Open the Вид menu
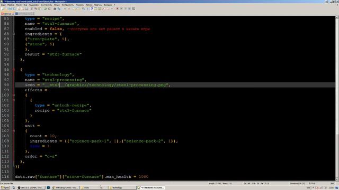339x190 pixels. [25, 5]
